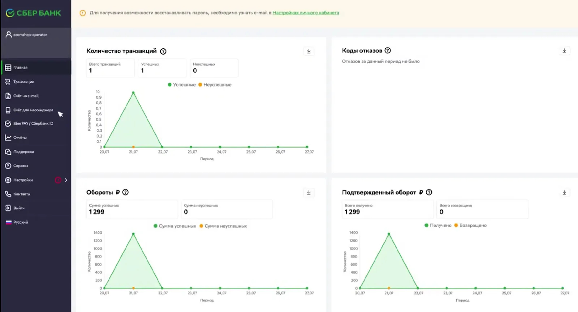The height and width of the screenshot is (312, 578).
Task: Show help for Коды отказов
Action: pos(388,50)
